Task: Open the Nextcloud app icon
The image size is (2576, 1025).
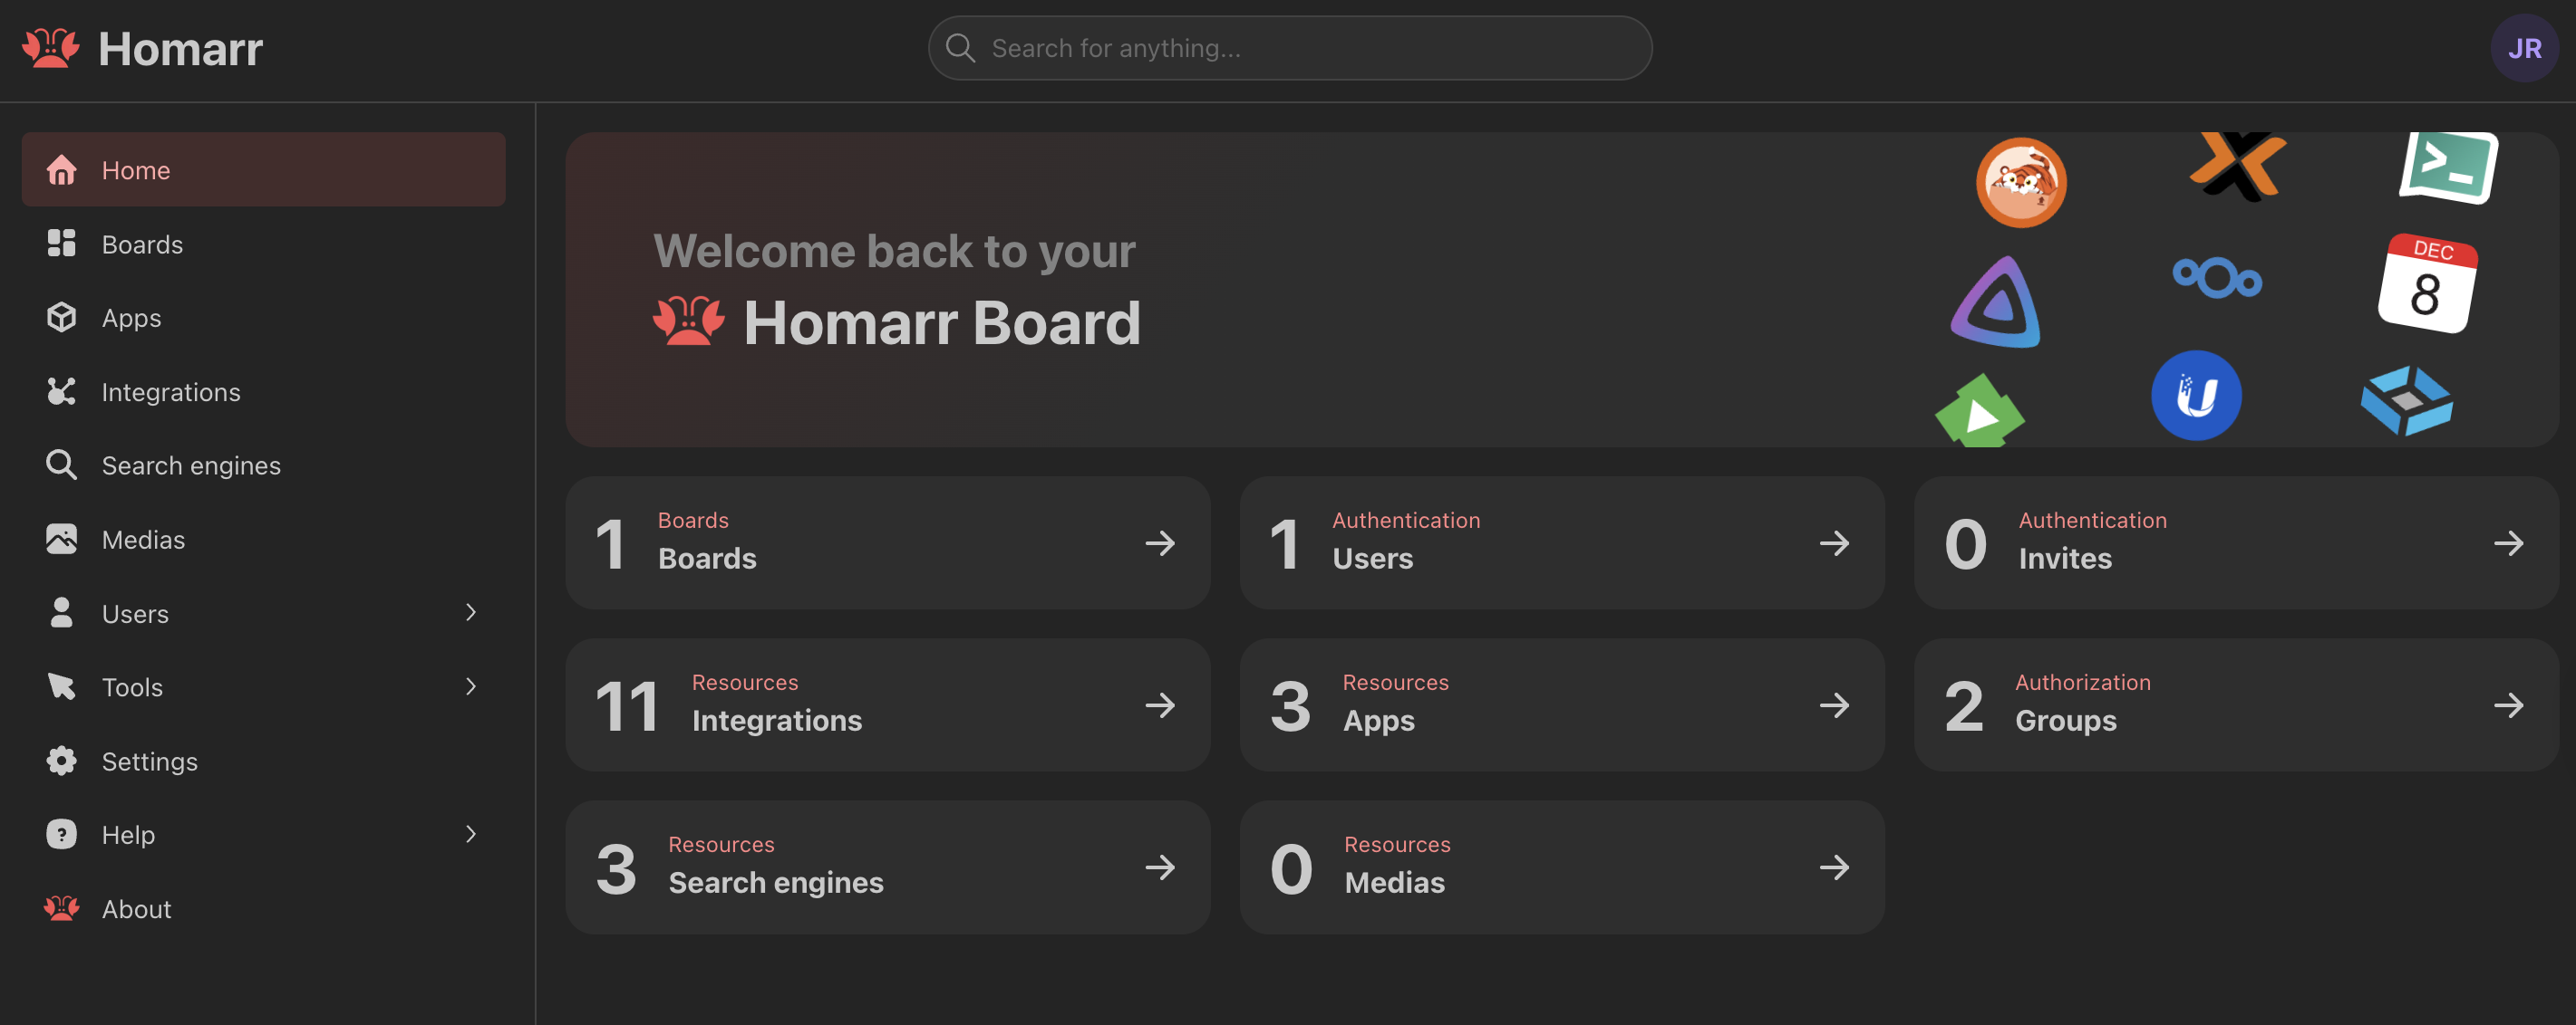Action: tap(2217, 280)
